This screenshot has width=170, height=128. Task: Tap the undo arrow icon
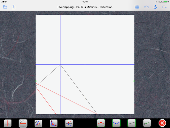coord(146,7)
